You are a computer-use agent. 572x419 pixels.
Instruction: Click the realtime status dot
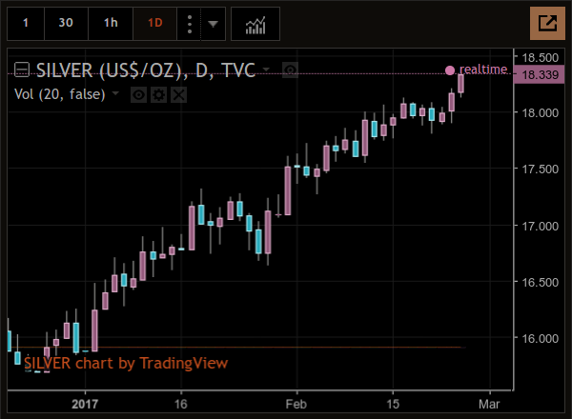(450, 70)
